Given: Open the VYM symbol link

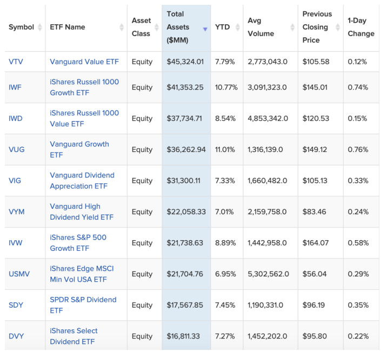Looking at the screenshot, I should click(17, 212).
